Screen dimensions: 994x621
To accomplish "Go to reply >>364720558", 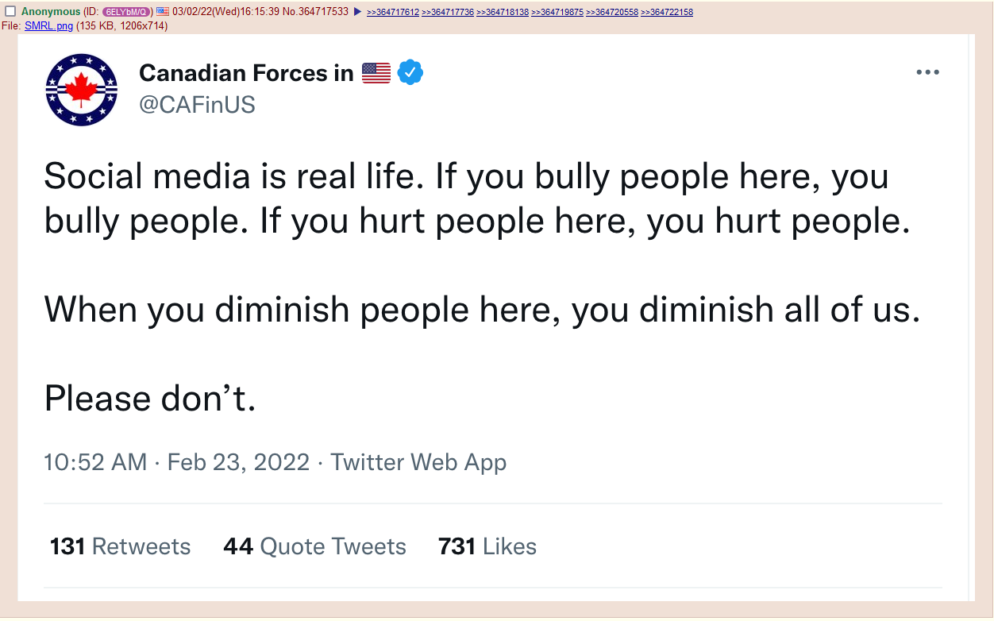I will coord(612,13).
